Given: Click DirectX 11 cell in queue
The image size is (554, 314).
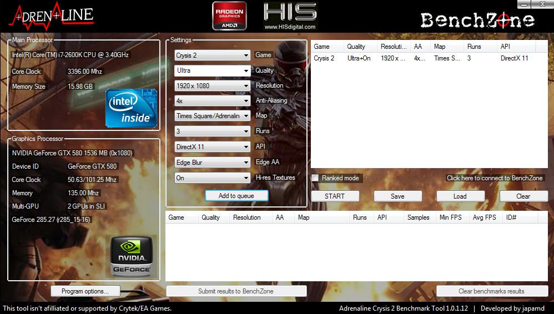Looking at the screenshot, I should click(515, 58).
